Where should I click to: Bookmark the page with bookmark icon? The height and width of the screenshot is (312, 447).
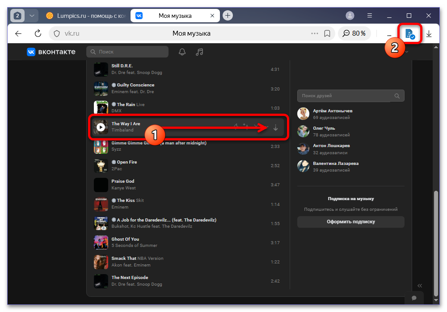[327, 33]
